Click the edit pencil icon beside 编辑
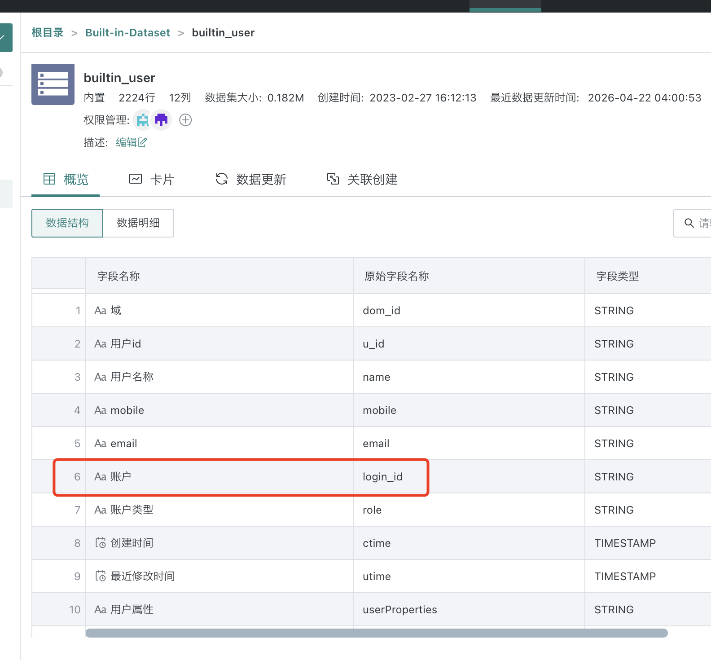 coord(143,142)
